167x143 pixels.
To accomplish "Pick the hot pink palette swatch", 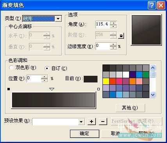I will [x=119, y=81].
